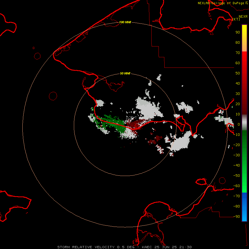
Task: Click the -80 value on velocity scale
Action: [x=237, y=206]
